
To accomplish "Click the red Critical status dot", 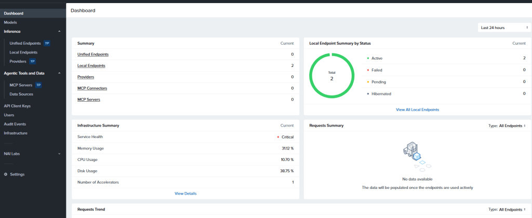I will point(278,137).
